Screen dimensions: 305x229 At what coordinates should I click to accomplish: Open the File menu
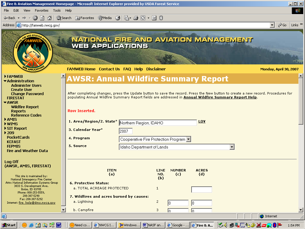(x=6, y=10)
